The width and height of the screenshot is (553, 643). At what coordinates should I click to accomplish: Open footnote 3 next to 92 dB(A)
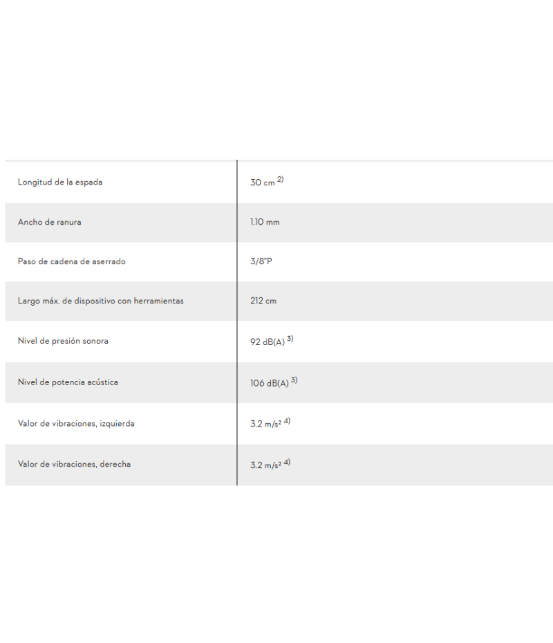point(290,339)
